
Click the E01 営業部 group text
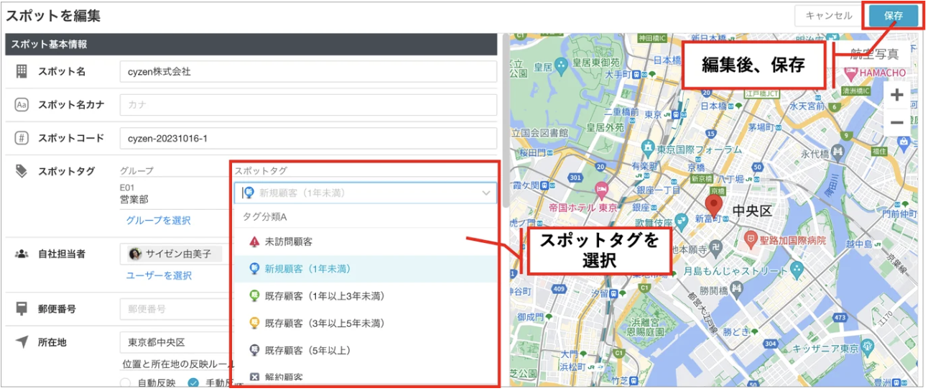pos(135,193)
